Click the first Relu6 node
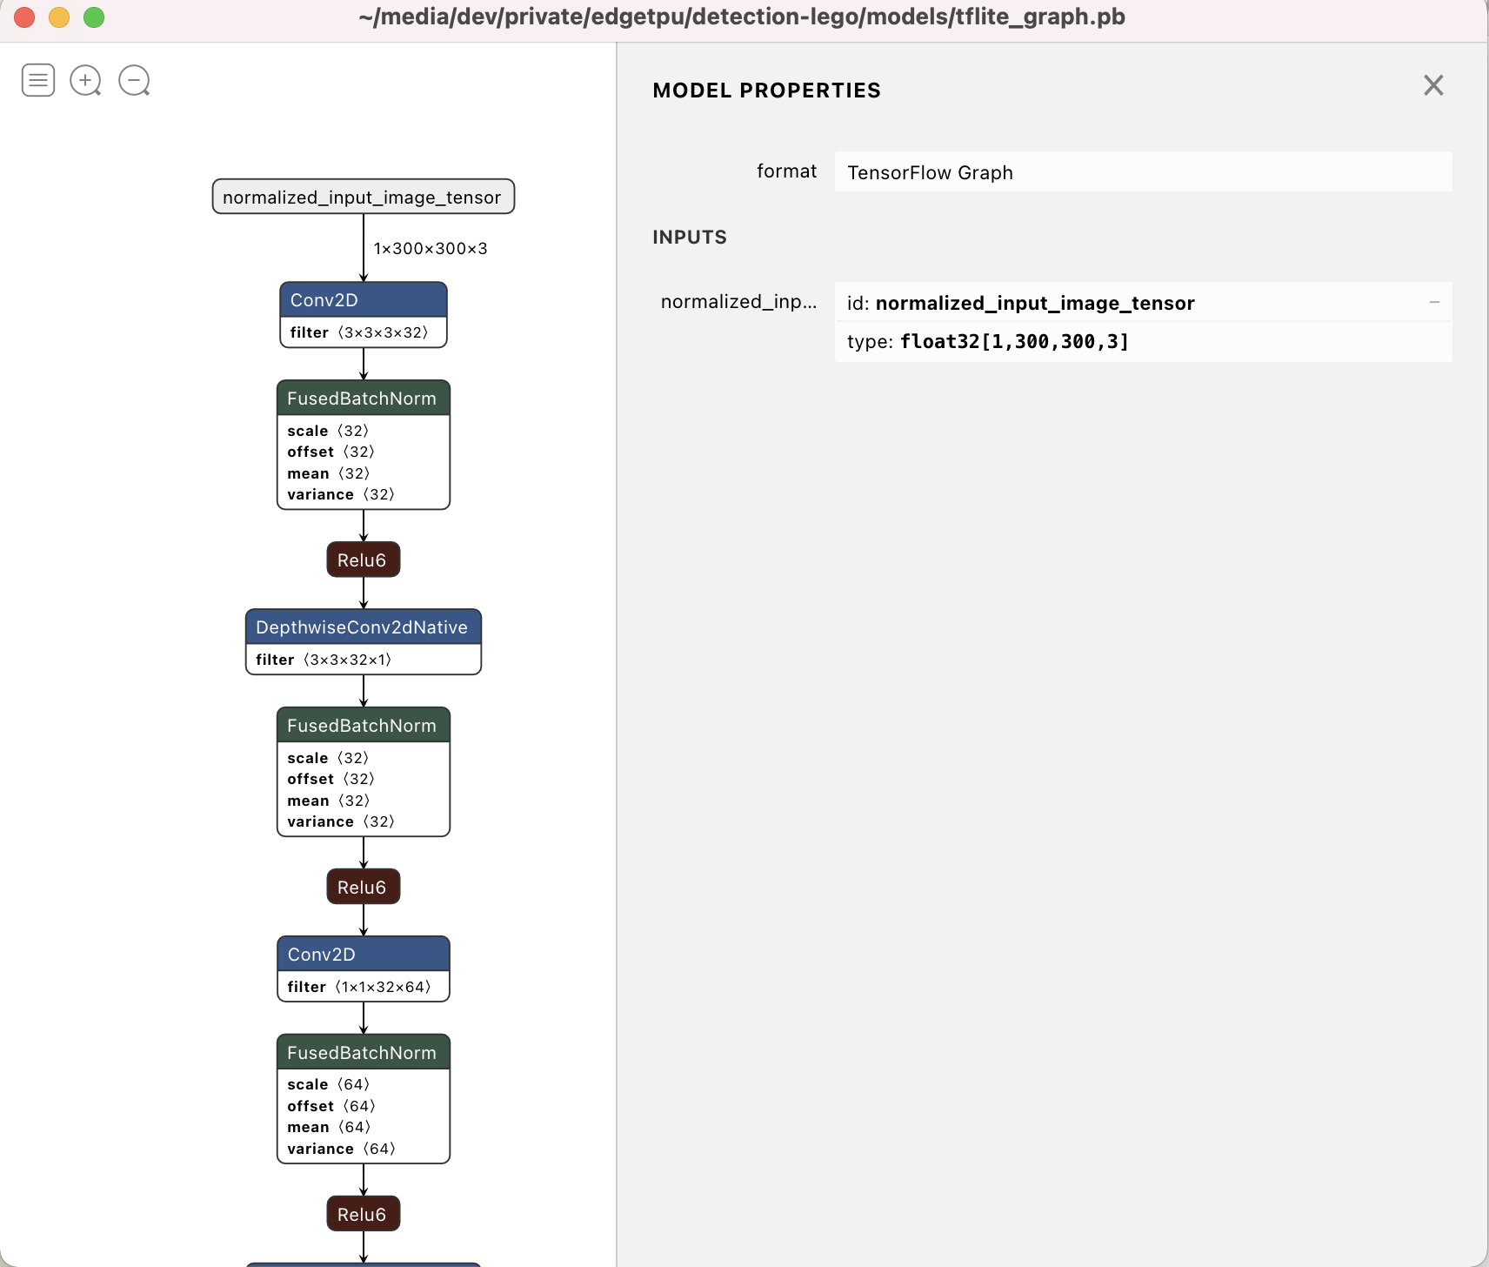1489x1267 pixels. (363, 560)
